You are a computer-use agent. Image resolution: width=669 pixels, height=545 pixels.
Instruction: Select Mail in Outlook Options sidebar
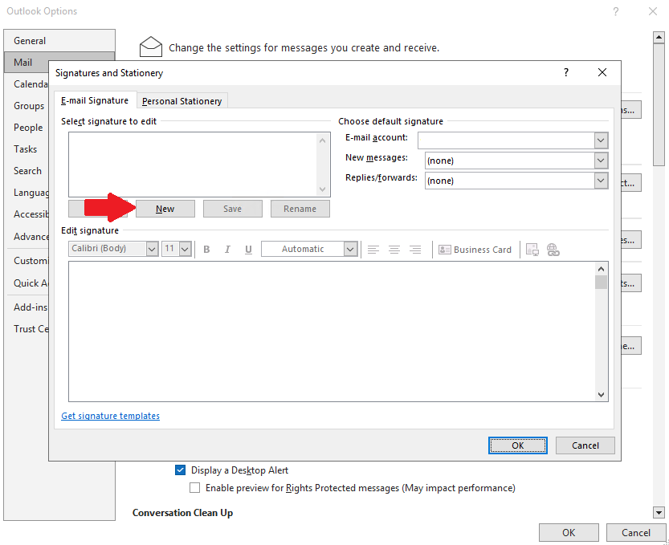click(x=27, y=63)
